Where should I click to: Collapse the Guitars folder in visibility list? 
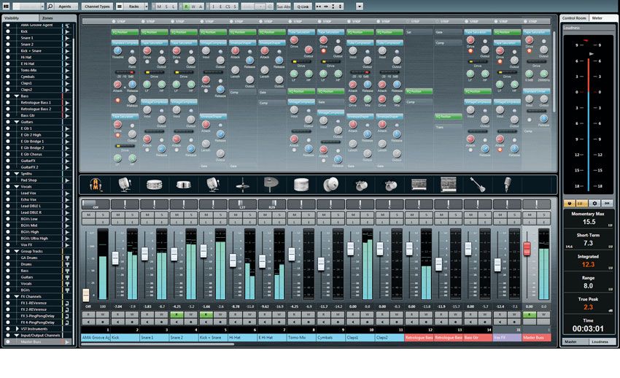pyautogui.click(x=17, y=122)
